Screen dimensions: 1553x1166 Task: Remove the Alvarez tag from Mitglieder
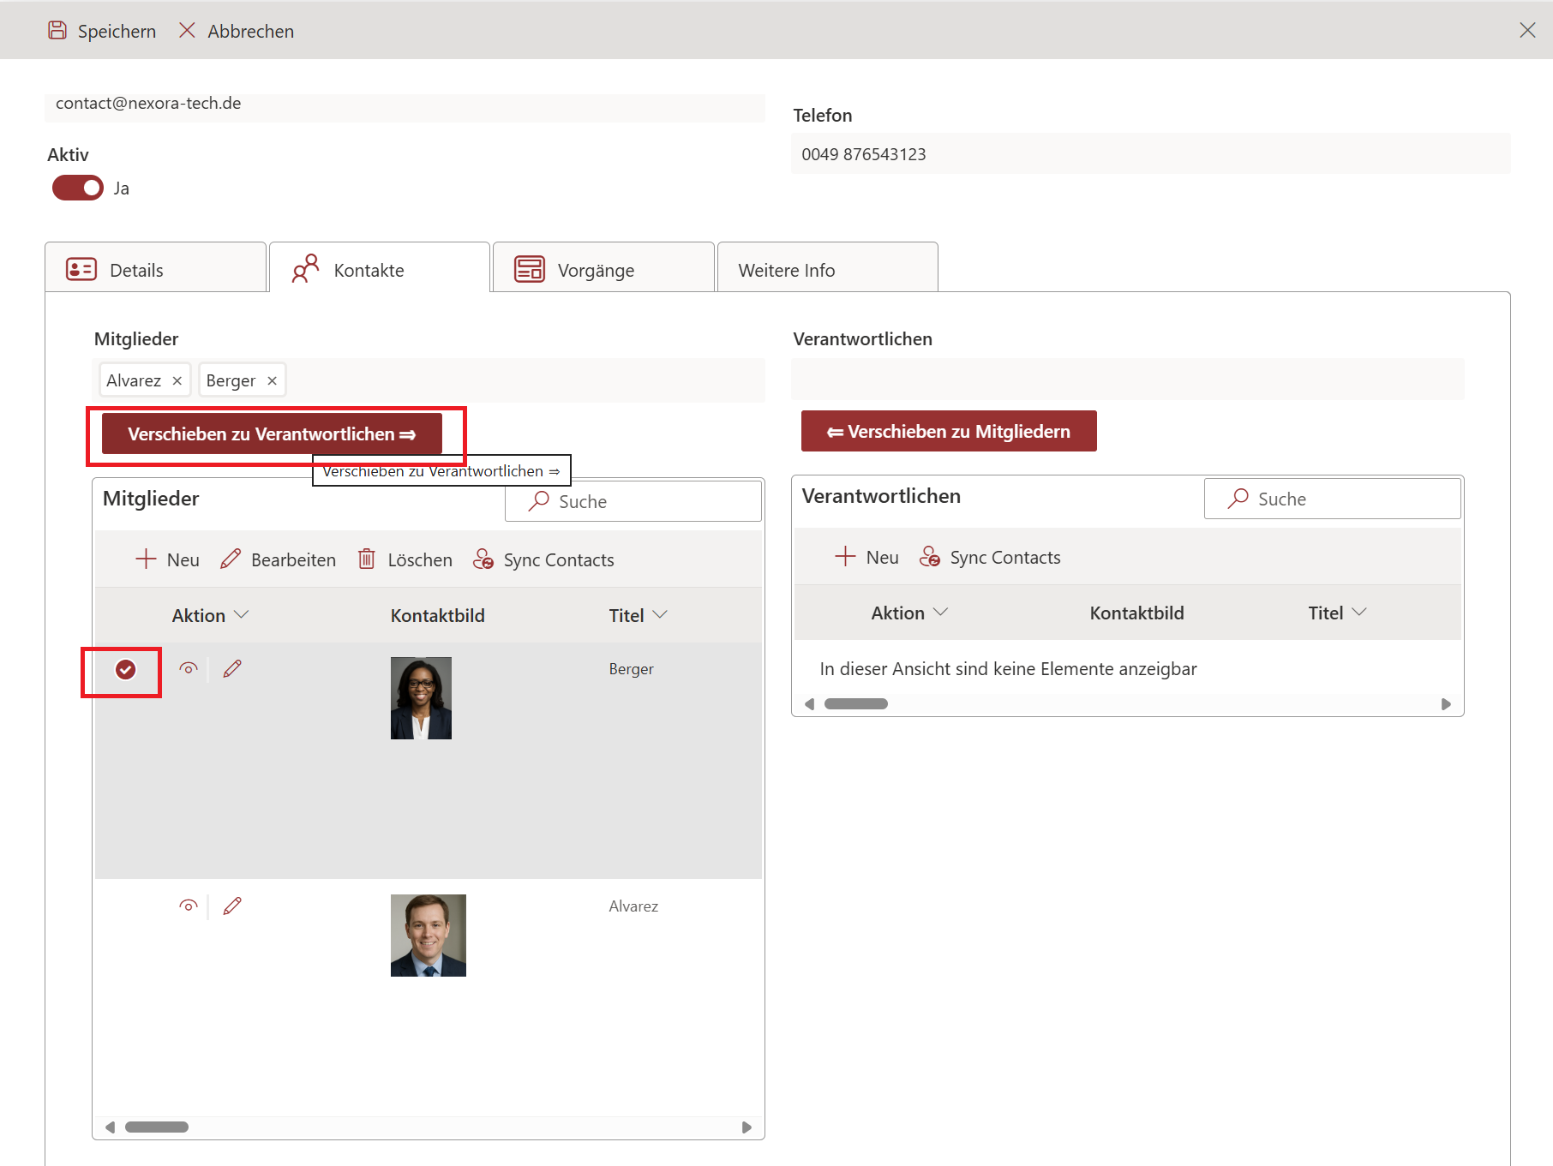pyautogui.click(x=177, y=380)
